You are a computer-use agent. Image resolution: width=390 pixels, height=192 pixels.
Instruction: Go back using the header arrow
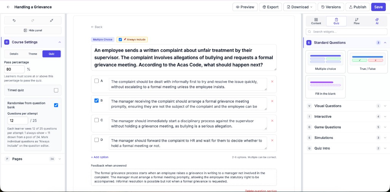pos(8,7)
